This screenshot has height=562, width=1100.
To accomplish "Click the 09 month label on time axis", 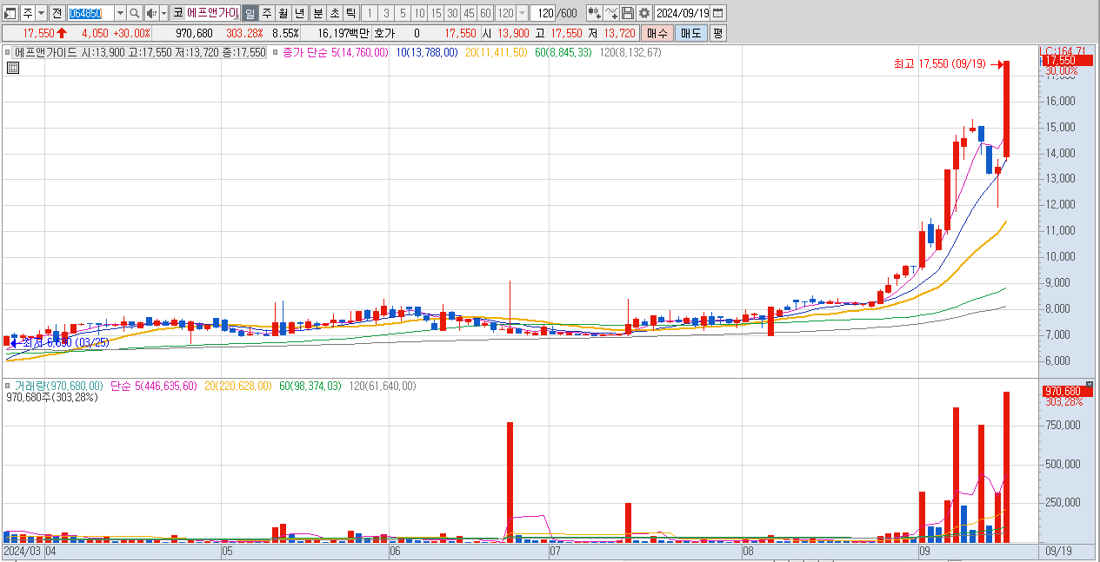I will (926, 551).
